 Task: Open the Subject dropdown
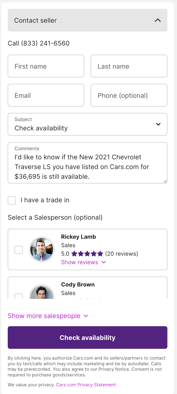[88, 124]
